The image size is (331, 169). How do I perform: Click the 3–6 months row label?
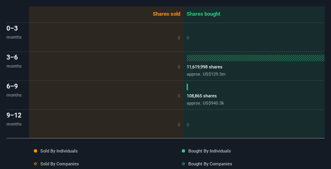click(14, 61)
